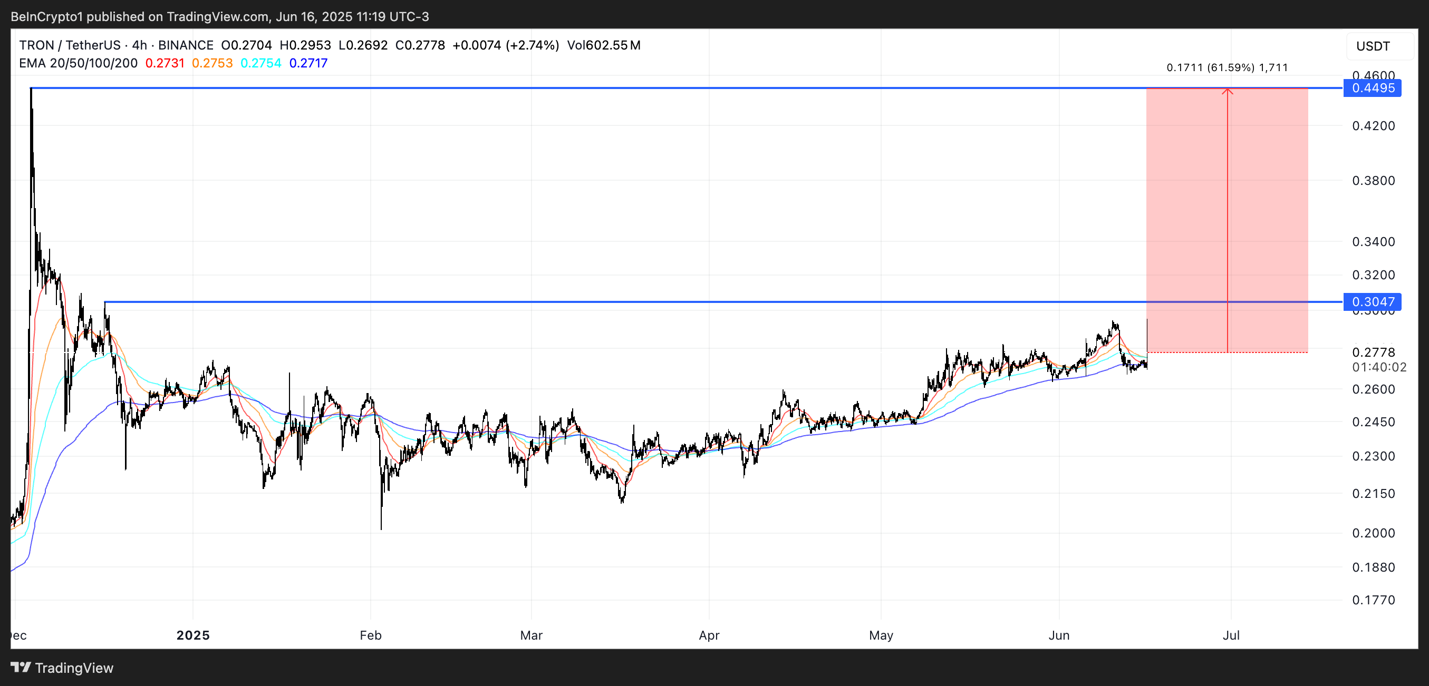Click the current price 0.2778 on axis
1429x686 pixels.
pyautogui.click(x=1373, y=352)
